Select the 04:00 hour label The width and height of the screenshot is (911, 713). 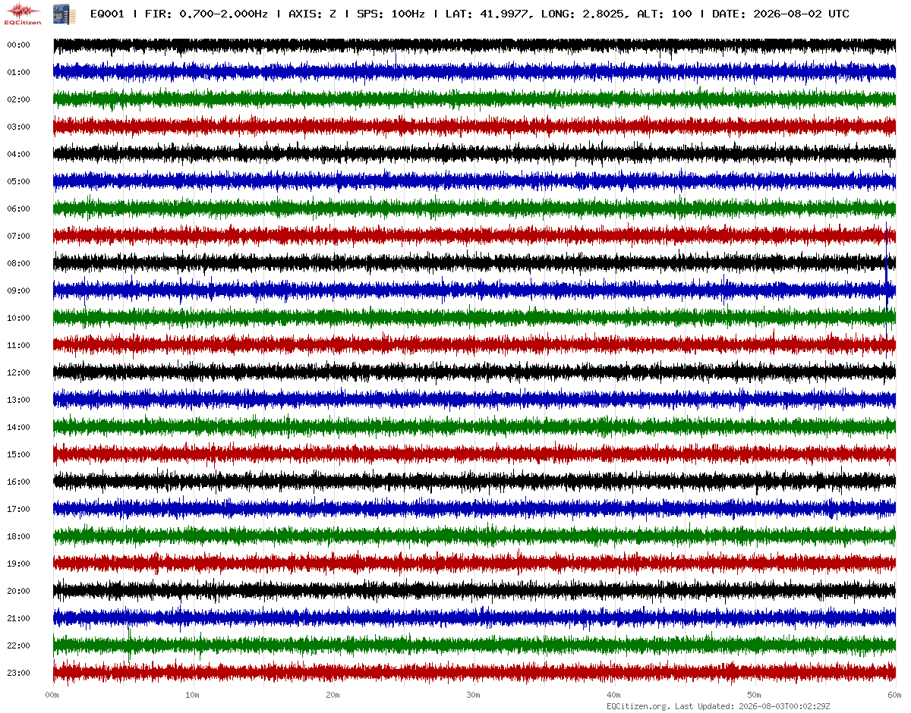point(18,154)
